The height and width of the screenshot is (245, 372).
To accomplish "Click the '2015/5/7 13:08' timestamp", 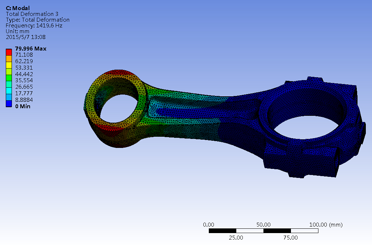I will pyautogui.click(x=26, y=37).
